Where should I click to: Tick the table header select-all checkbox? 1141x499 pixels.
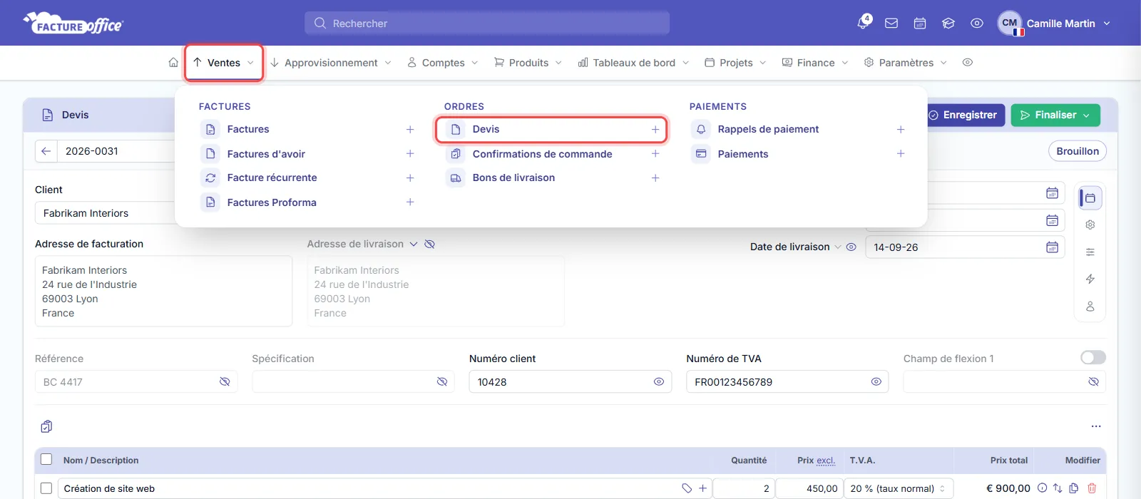coord(46,460)
